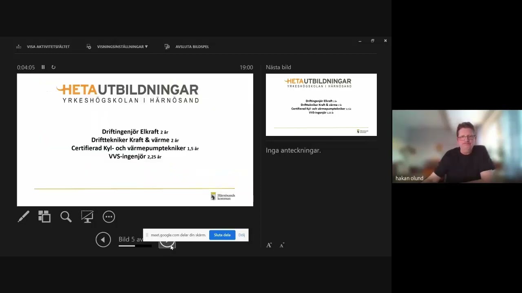Click the Driftingenjör Elkraft line on the slide
This screenshot has width=522, height=293.
tap(135, 132)
